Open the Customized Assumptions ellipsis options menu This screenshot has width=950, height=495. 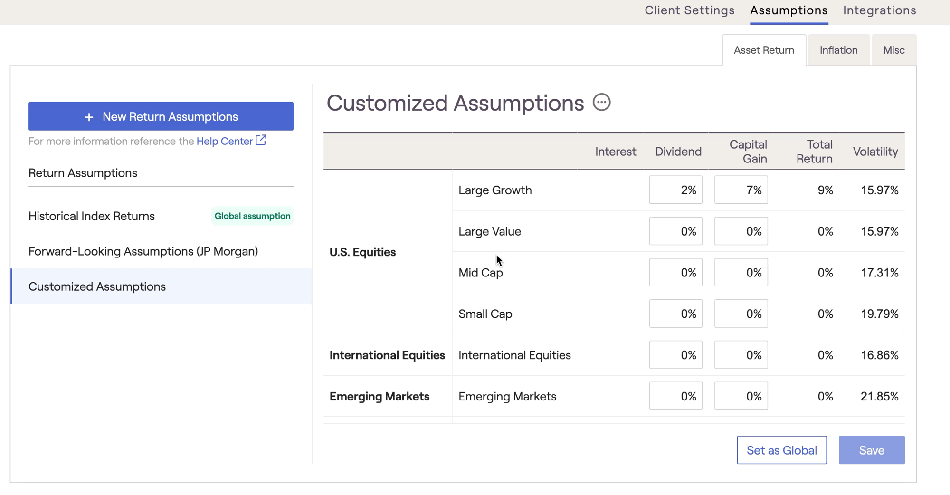click(601, 103)
